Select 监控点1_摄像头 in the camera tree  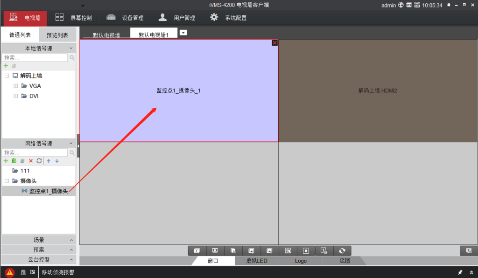pyautogui.click(x=48, y=191)
